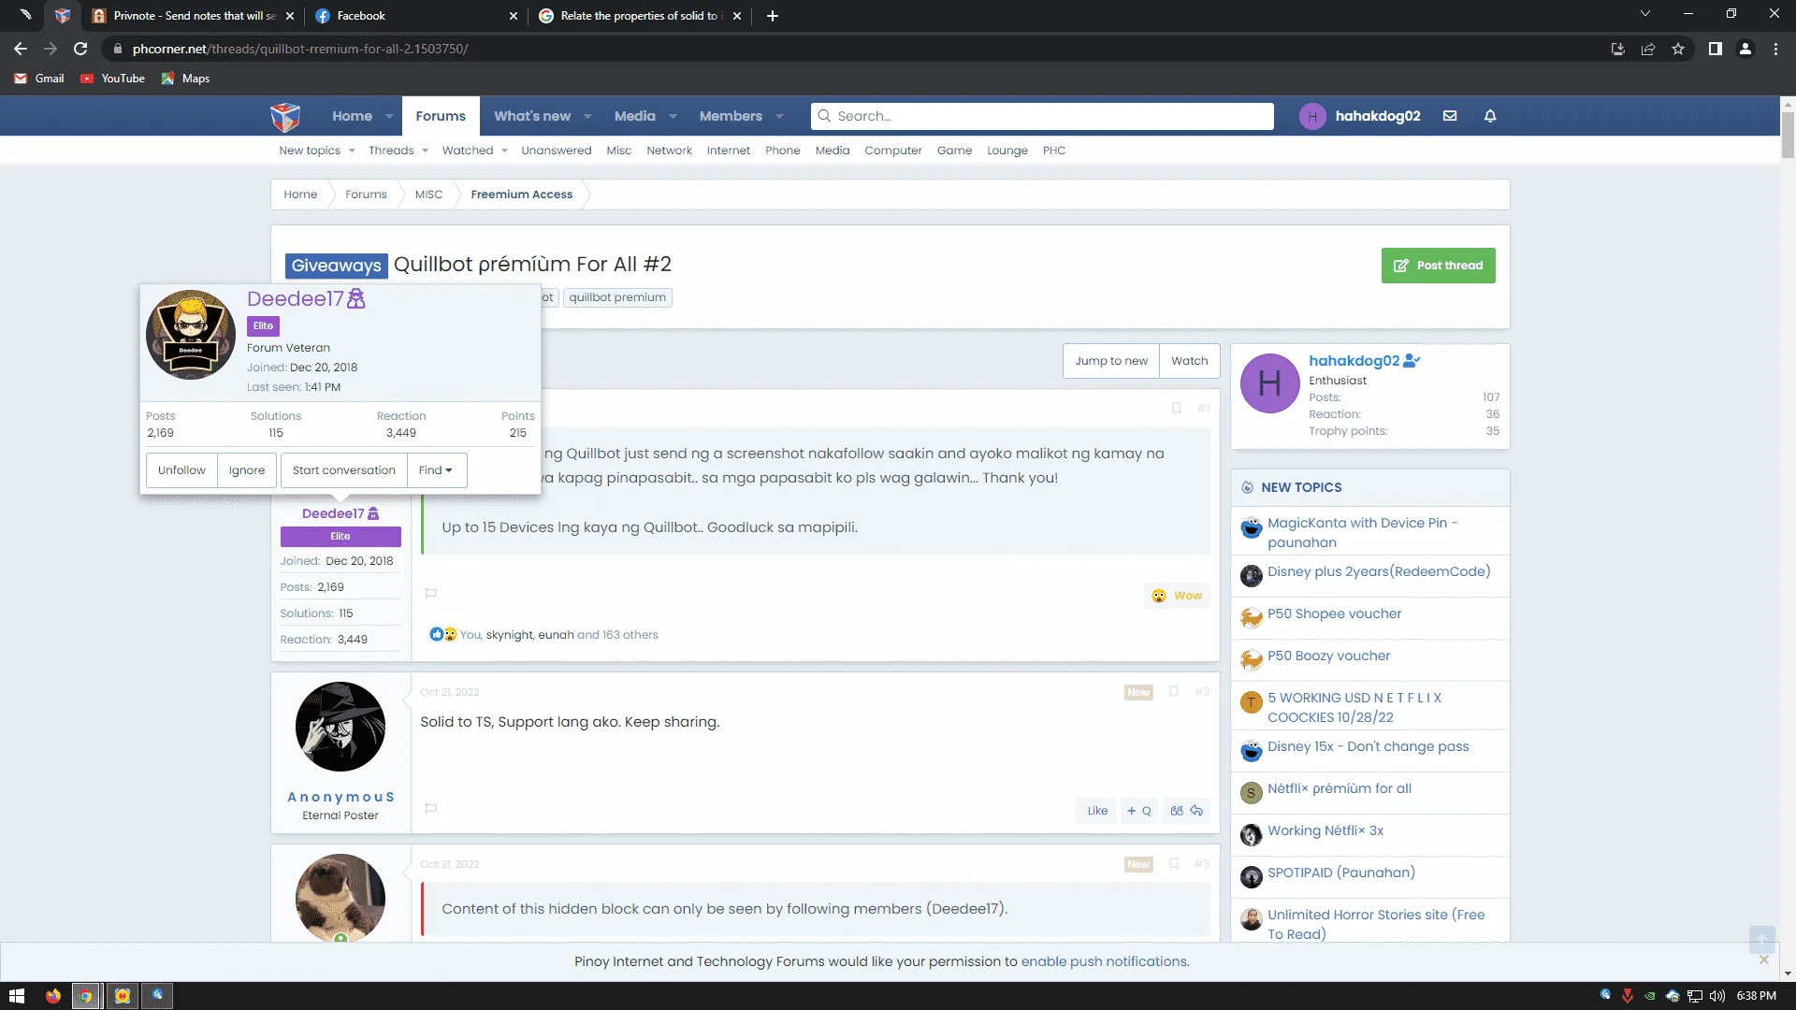Image resolution: width=1796 pixels, height=1010 pixels.
Task: Report post #1 using flag icon
Action: [x=431, y=593]
